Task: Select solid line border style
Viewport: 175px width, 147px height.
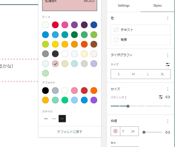Action: (x=46, y=119)
